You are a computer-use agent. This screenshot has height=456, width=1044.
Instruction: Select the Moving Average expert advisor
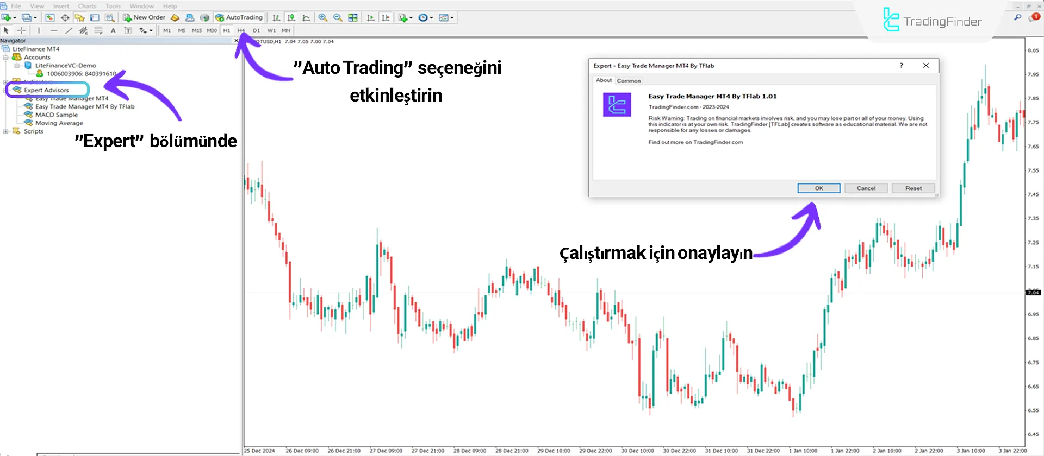pyautogui.click(x=59, y=123)
